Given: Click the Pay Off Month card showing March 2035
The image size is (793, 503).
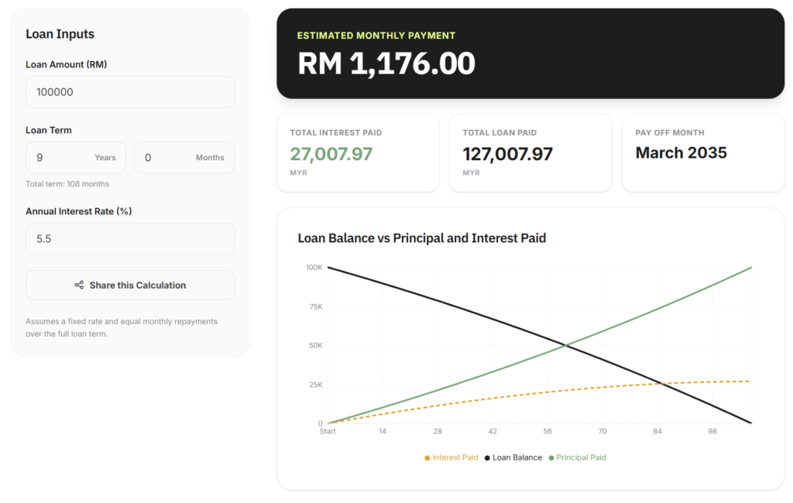Looking at the screenshot, I should click(702, 152).
